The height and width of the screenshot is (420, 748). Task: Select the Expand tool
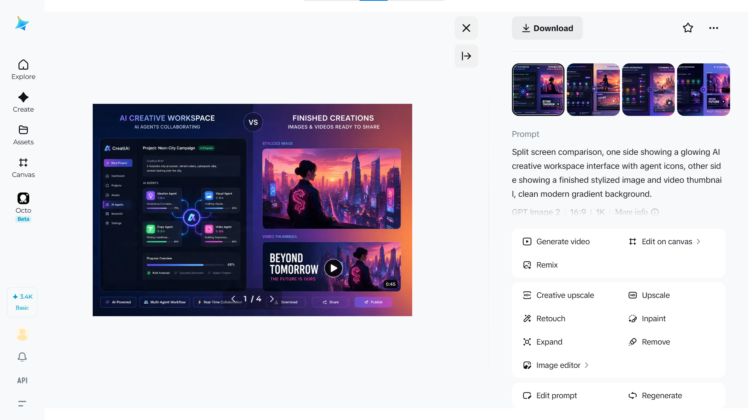pyautogui.click(x=543, y=342)
